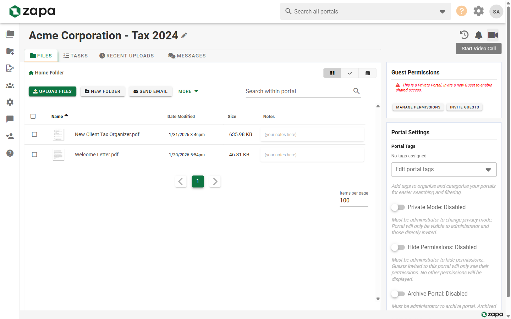Enable the Archive Portal toggle
This screenshot has width=511, height=319.
click(x=398, y=294)
